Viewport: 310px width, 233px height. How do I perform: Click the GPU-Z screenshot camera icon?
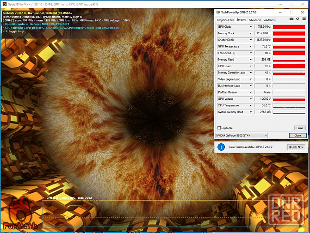(x=291, y=19)
